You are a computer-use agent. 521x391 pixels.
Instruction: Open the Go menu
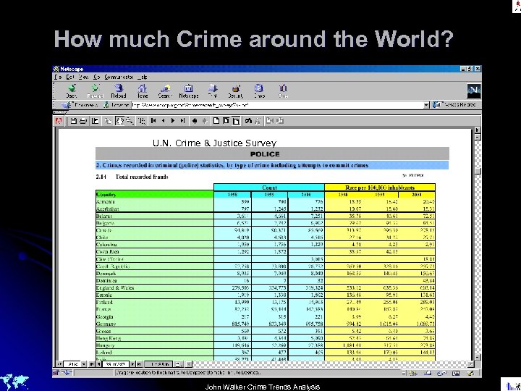pyautogui.click(x=96, y=77)
